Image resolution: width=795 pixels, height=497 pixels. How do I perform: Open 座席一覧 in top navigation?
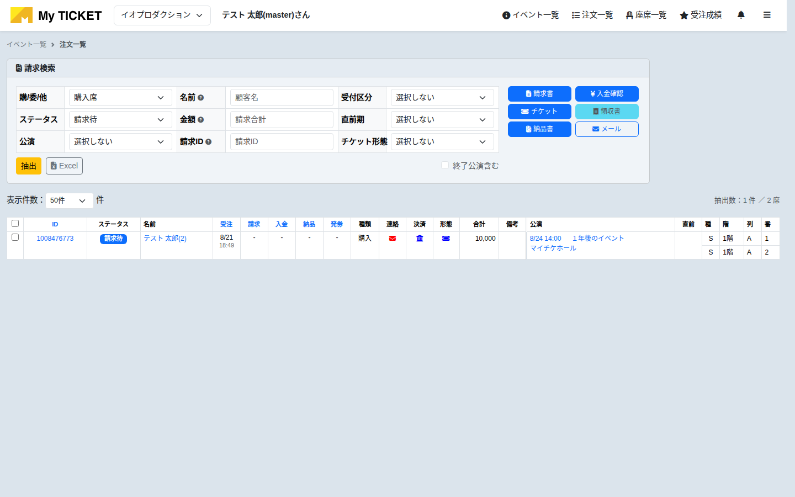pyautogui.click(x=646, y=15)
